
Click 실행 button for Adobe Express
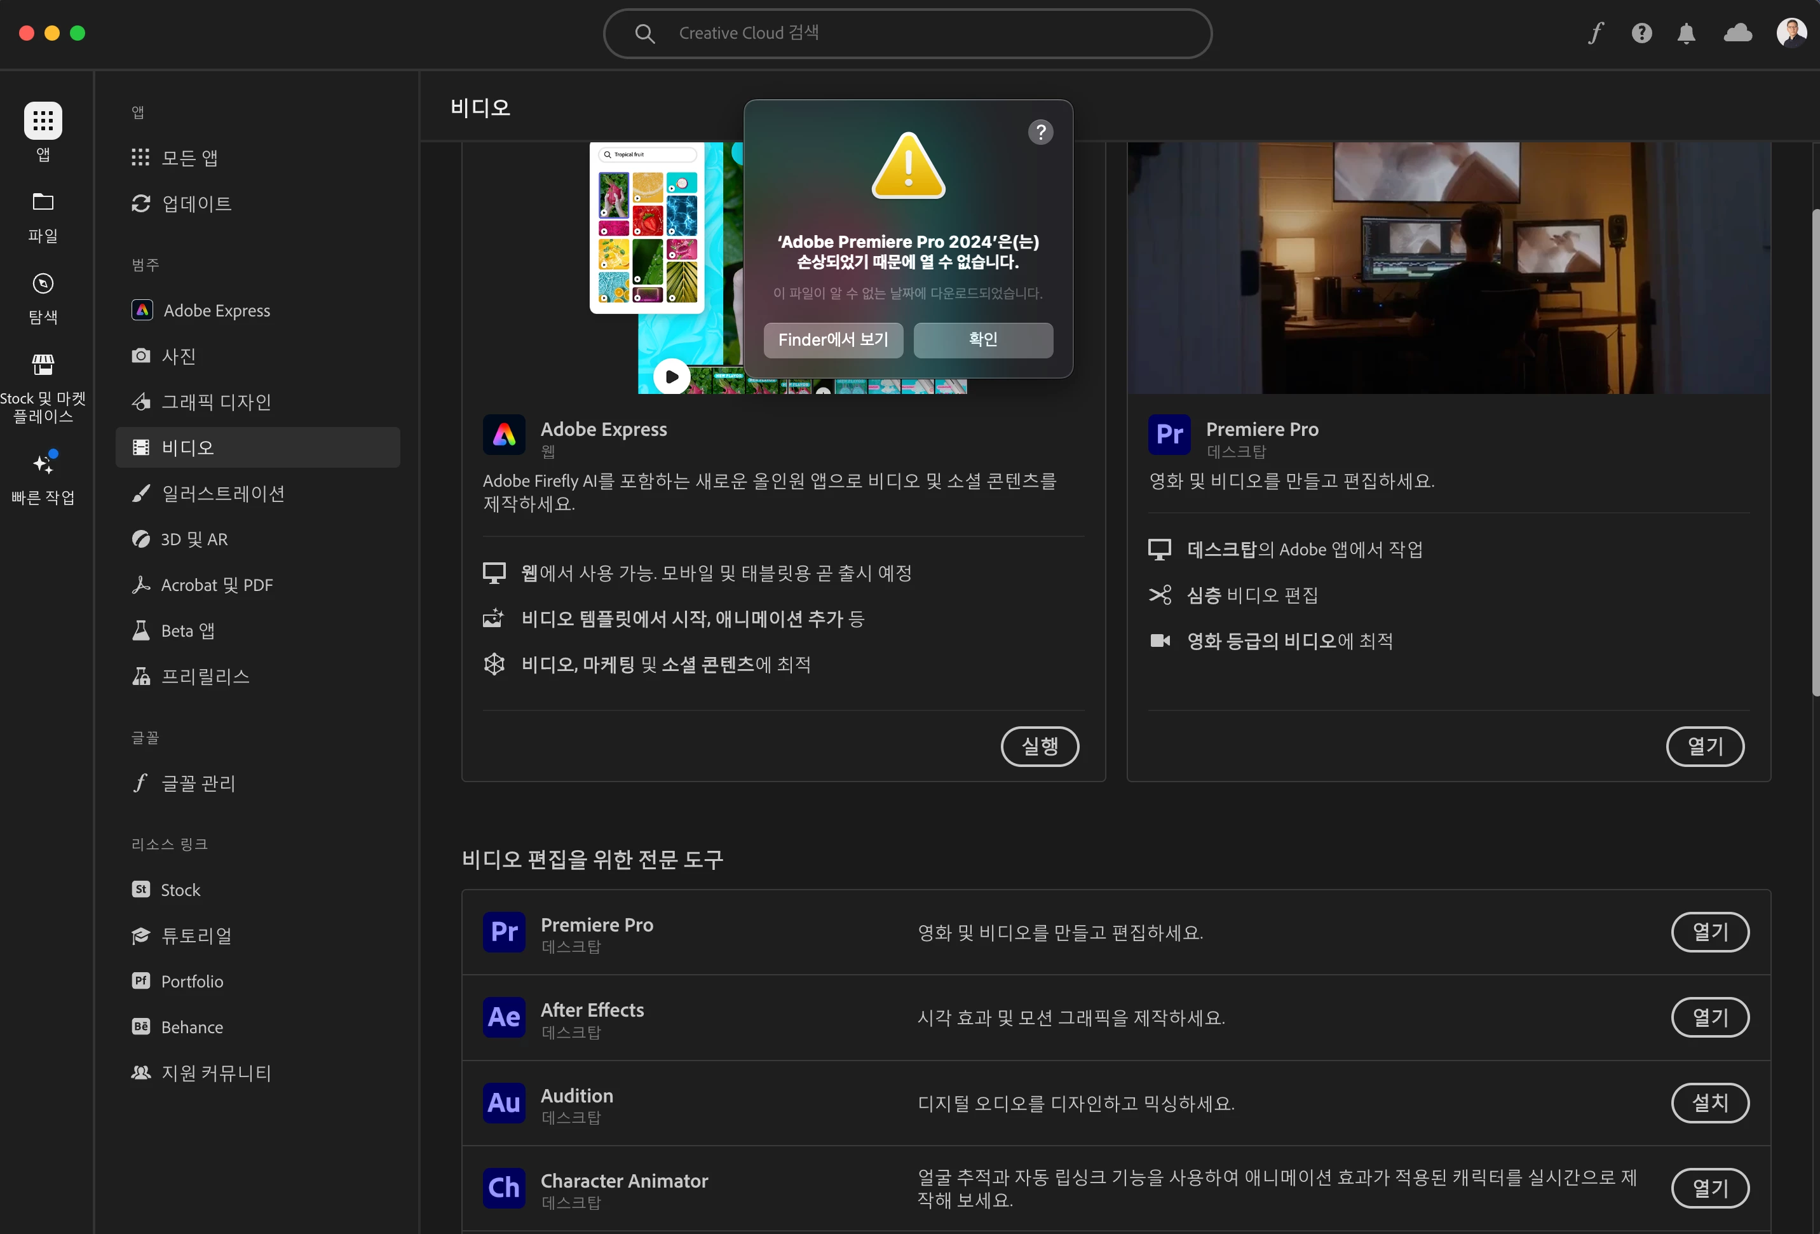tap(1039, 746)
